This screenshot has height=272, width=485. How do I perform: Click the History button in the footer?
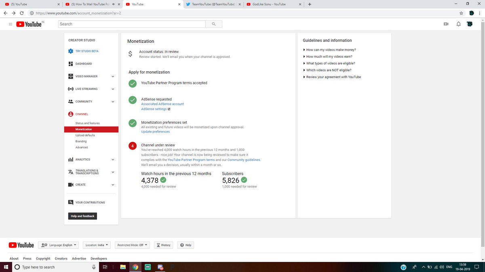point(163,245)
